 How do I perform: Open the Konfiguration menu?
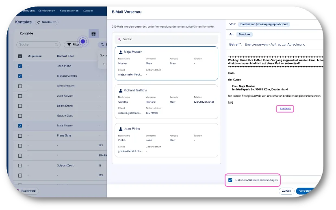click(x=46, y=11)
